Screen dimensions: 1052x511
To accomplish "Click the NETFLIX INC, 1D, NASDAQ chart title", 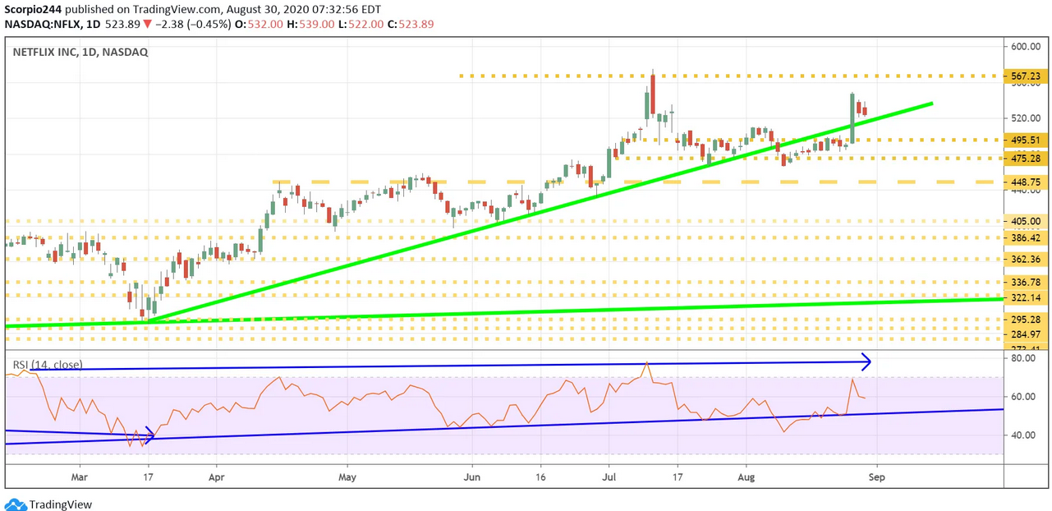I will tap(80, 52).
